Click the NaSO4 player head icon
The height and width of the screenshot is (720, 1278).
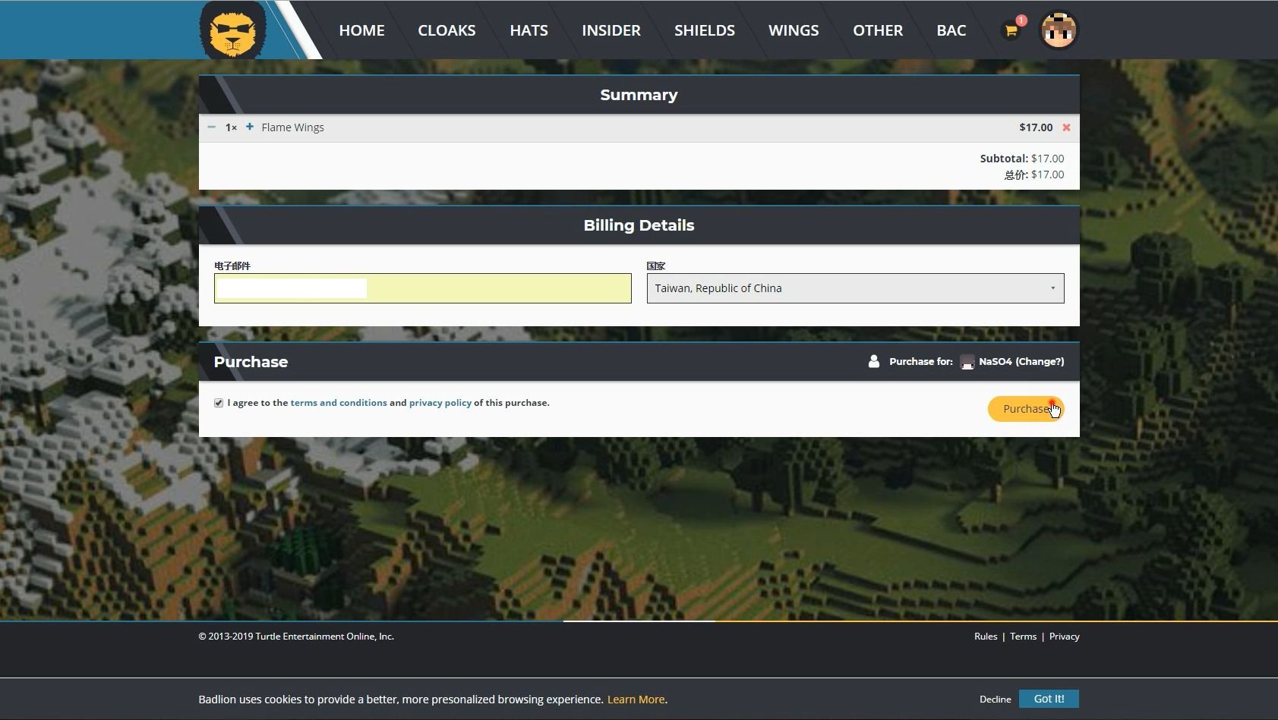click(x=967, y=362)
